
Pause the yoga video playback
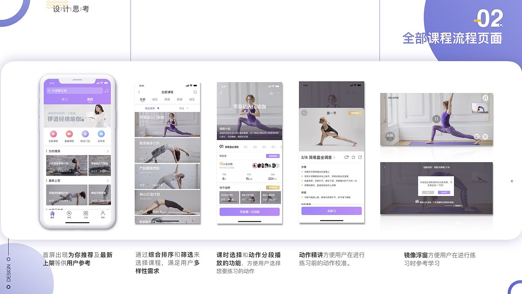coord(436,119)
